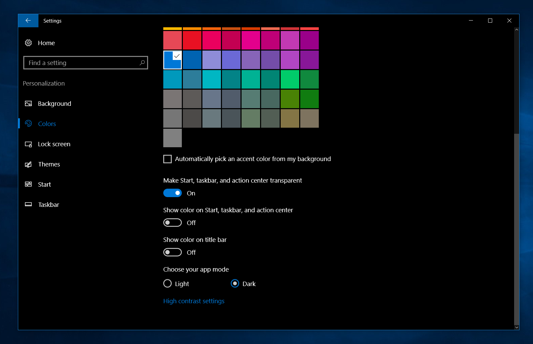Turn off Start, taskbar transparency toggle

[172, 193]
